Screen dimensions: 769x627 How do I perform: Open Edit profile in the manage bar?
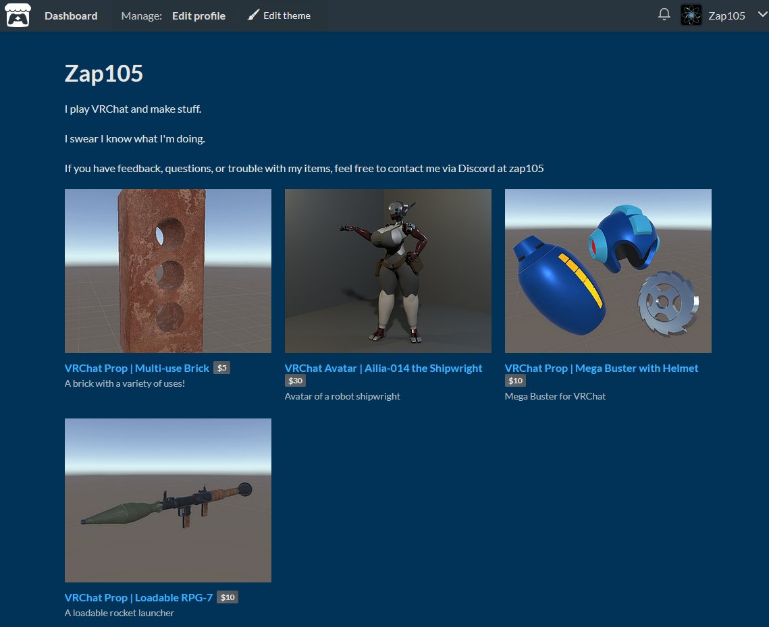198,16
